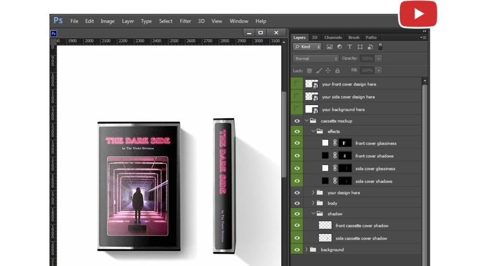Open the Layers panel options menu icon

point(423,37)
